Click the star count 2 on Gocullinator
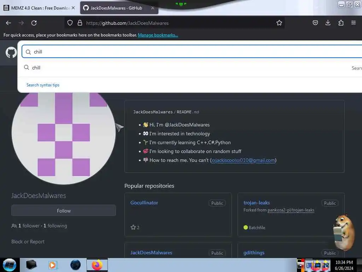This screenshot has width=362, height=272. (138, 228)
